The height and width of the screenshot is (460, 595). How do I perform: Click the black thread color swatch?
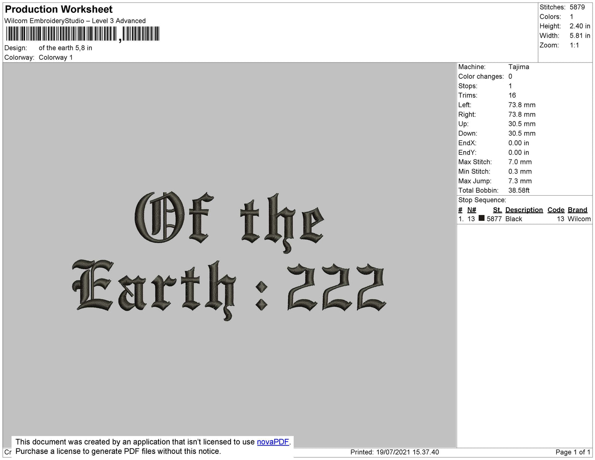click(481, 218)
